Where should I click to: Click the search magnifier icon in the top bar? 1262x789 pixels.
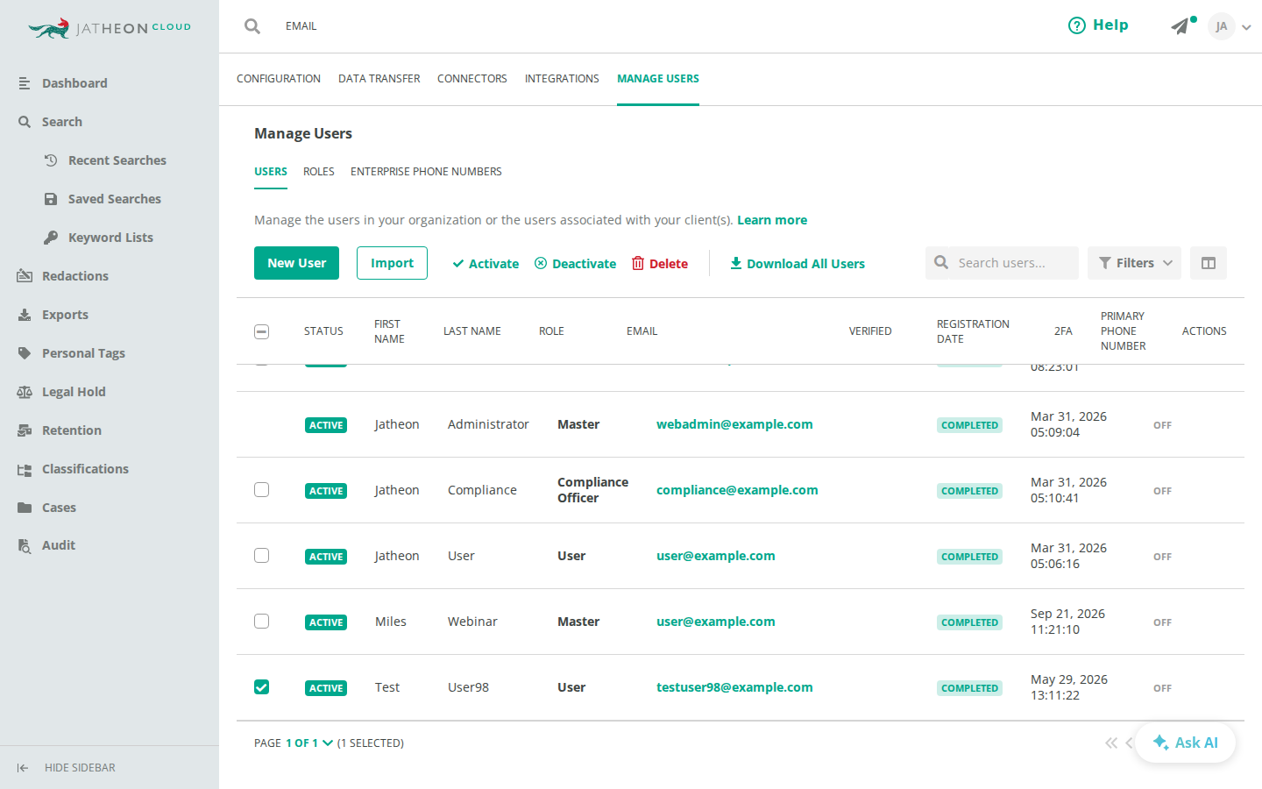tap(252, 26)
